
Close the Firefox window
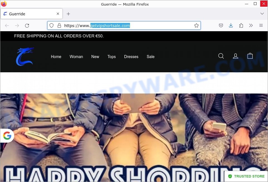coord(264,4)
